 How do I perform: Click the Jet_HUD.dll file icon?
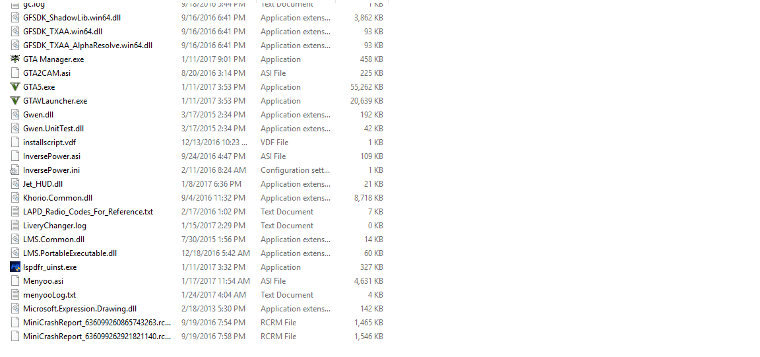click(x=15, y=184)
